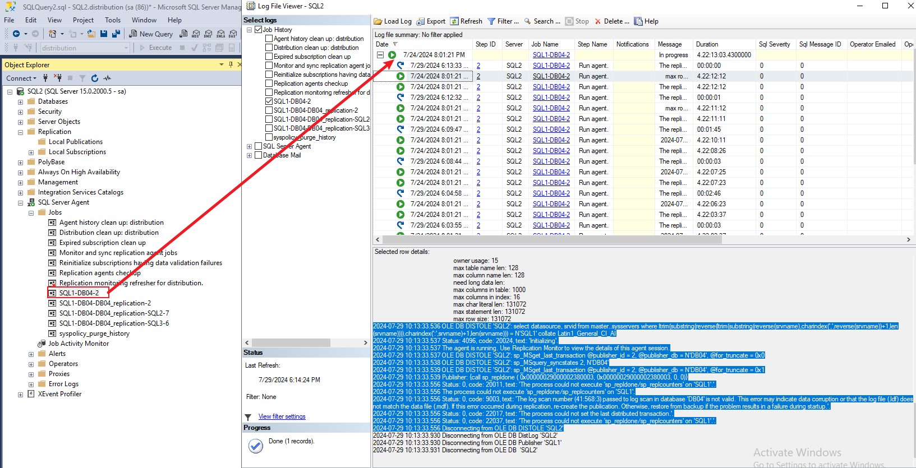Open the Connect dropdown in Object Explorer
This screenshot has width=916, height=468.
(x=21, y=78)
